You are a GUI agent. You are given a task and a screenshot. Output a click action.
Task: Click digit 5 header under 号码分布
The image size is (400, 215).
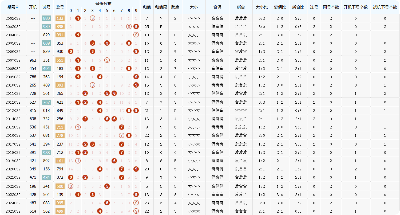107,11
